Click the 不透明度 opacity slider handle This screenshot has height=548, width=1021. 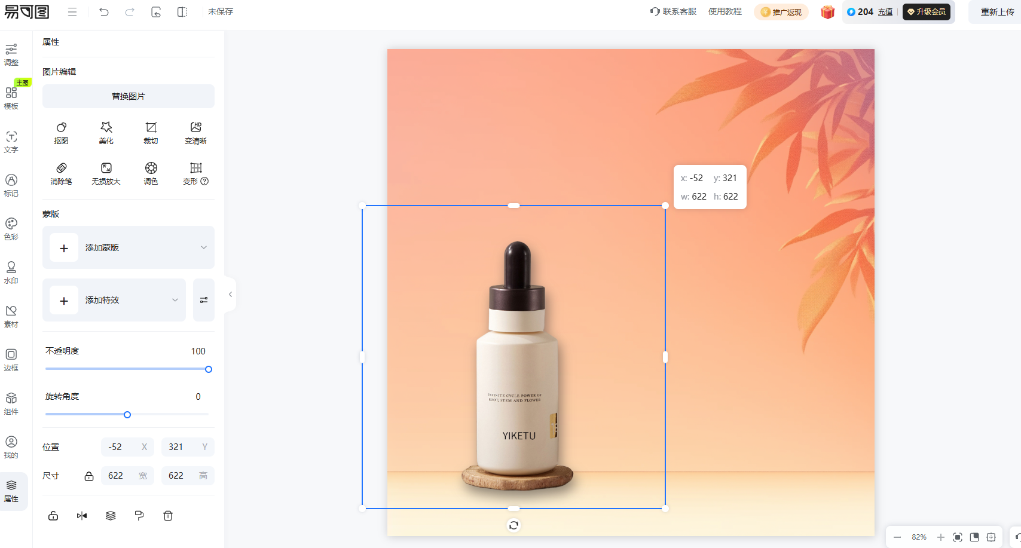[209, 369]
